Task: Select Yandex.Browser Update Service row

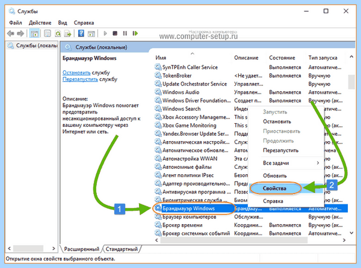Action: 201,133
